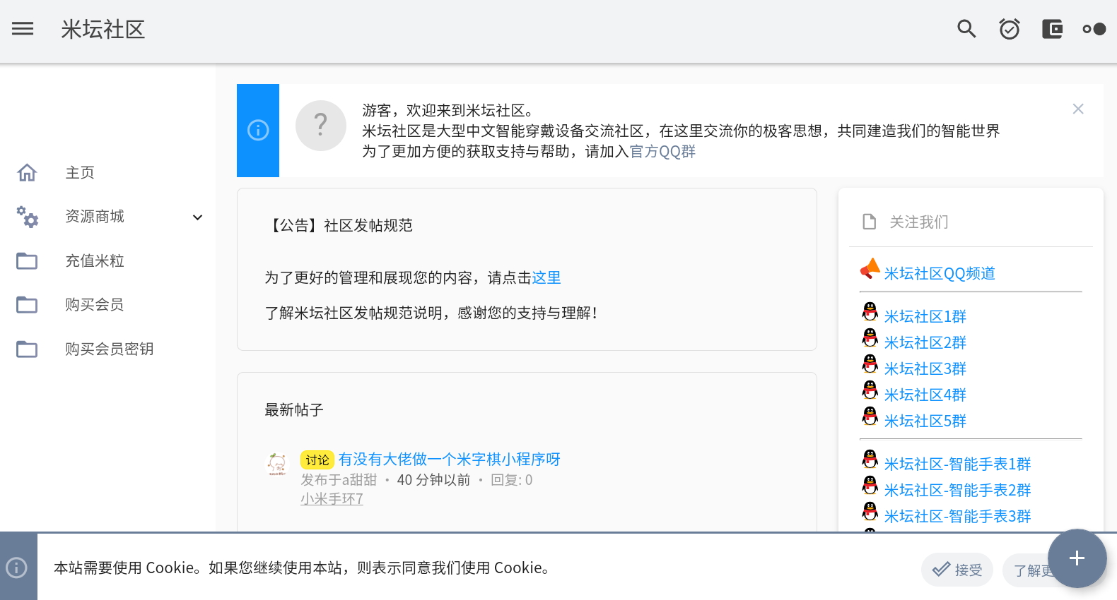Open 充值米粒 sidebar item

[95, 261]
